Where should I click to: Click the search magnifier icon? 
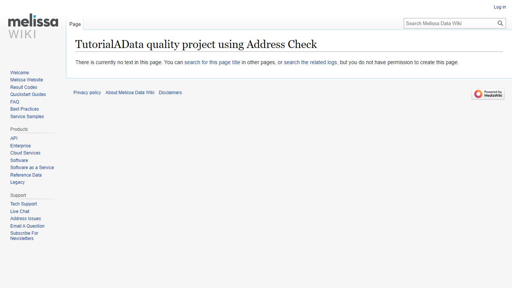point(500,23)
